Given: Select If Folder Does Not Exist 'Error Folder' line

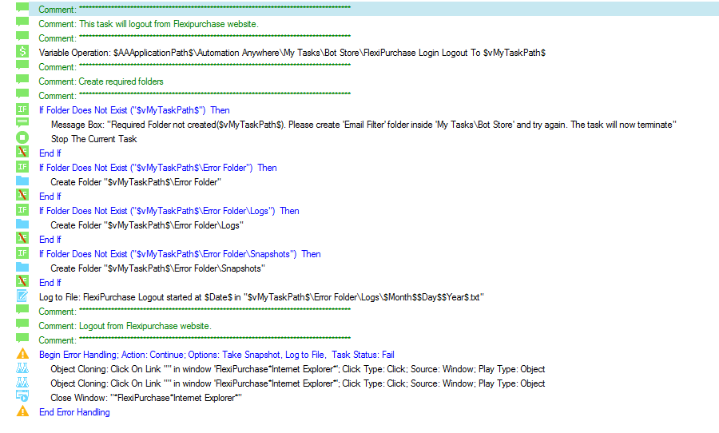Looking at the screenshot, I should point(157,168).
